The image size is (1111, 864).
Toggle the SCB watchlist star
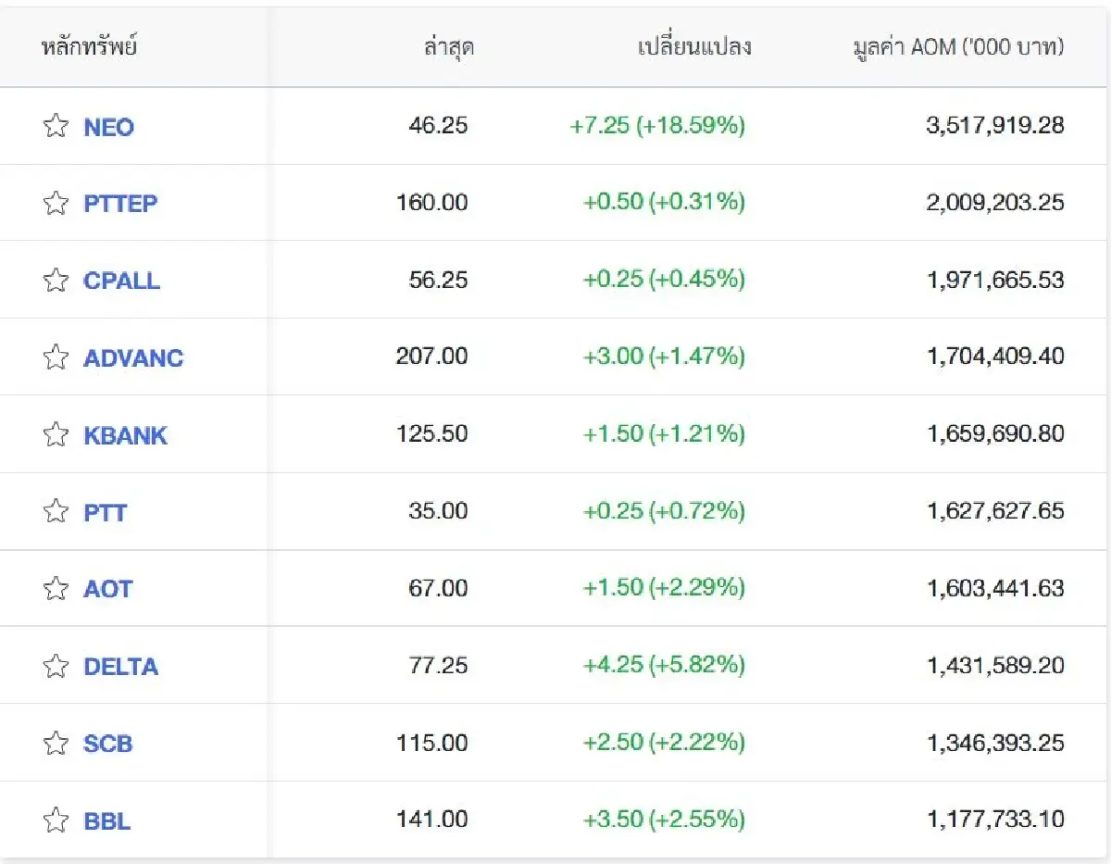pos(56,743)
